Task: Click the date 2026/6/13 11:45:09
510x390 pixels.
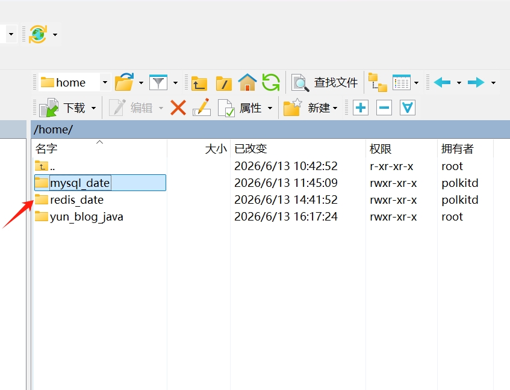Action: pyautogui.click(x=286, y=183)
